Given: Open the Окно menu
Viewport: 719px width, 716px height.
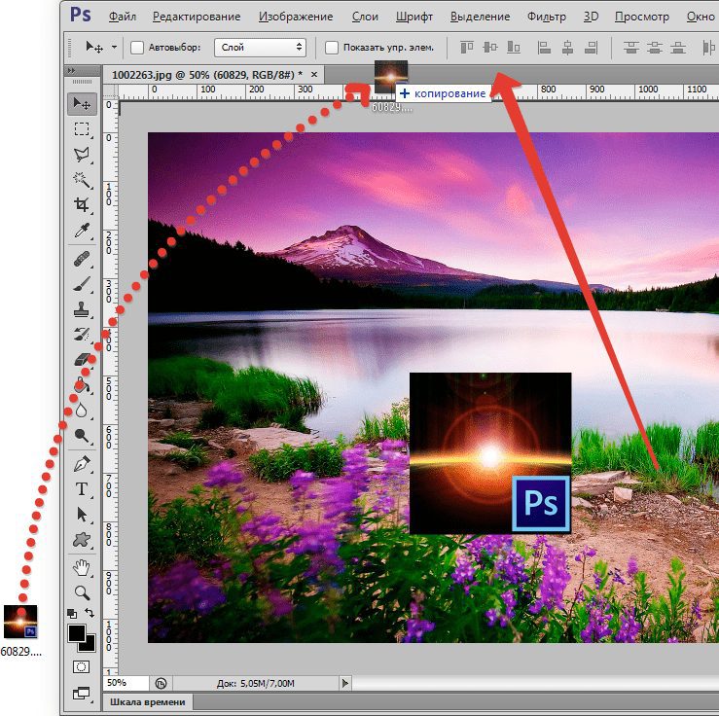Looking at the screenshot, I should tap(701, 17).
